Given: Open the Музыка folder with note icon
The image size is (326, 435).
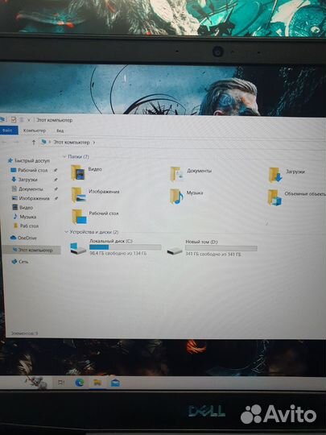Looking at the screenshot, I should (x=176, y=196).
